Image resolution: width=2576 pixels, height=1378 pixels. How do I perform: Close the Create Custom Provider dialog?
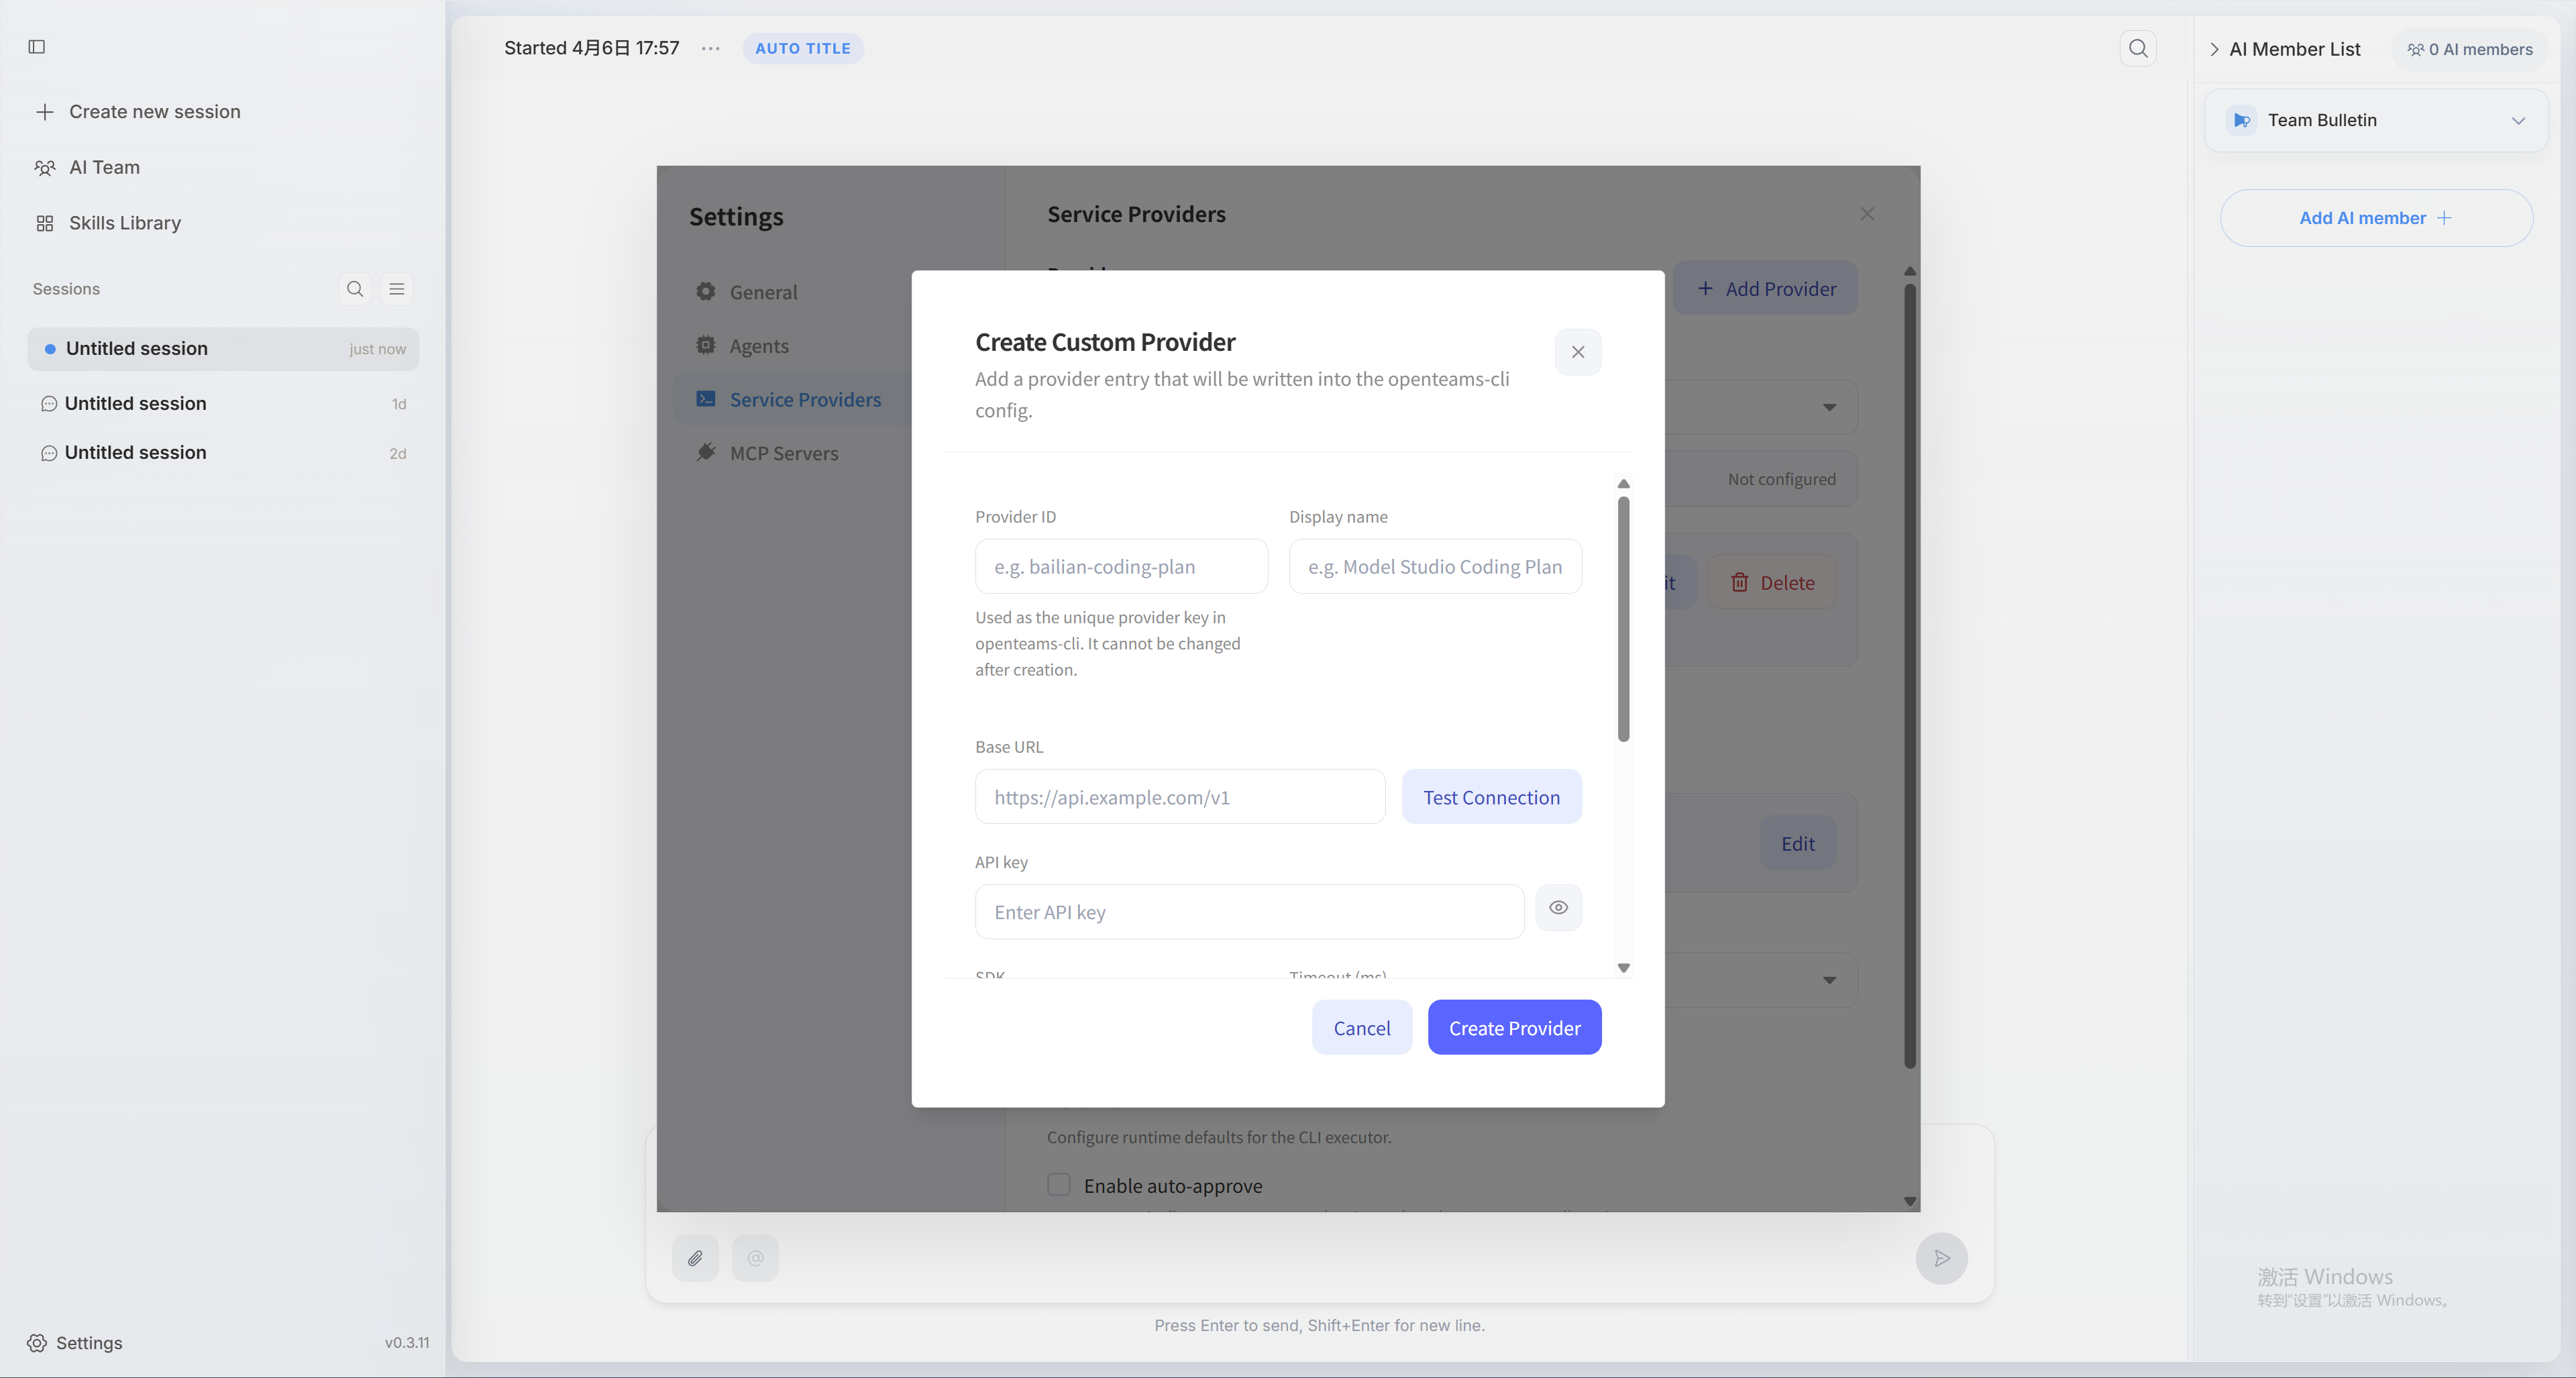point(1578,352)
